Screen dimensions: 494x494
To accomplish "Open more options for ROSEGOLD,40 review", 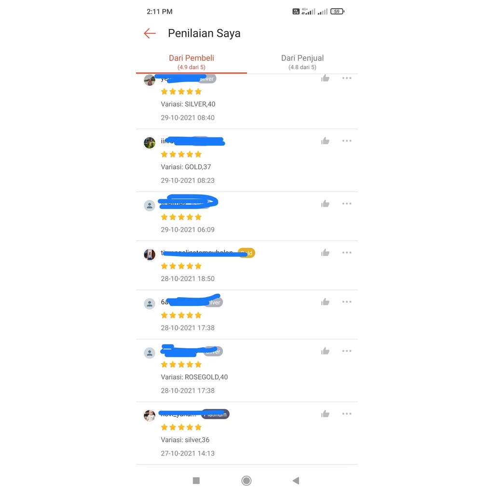I will point(347,351).
